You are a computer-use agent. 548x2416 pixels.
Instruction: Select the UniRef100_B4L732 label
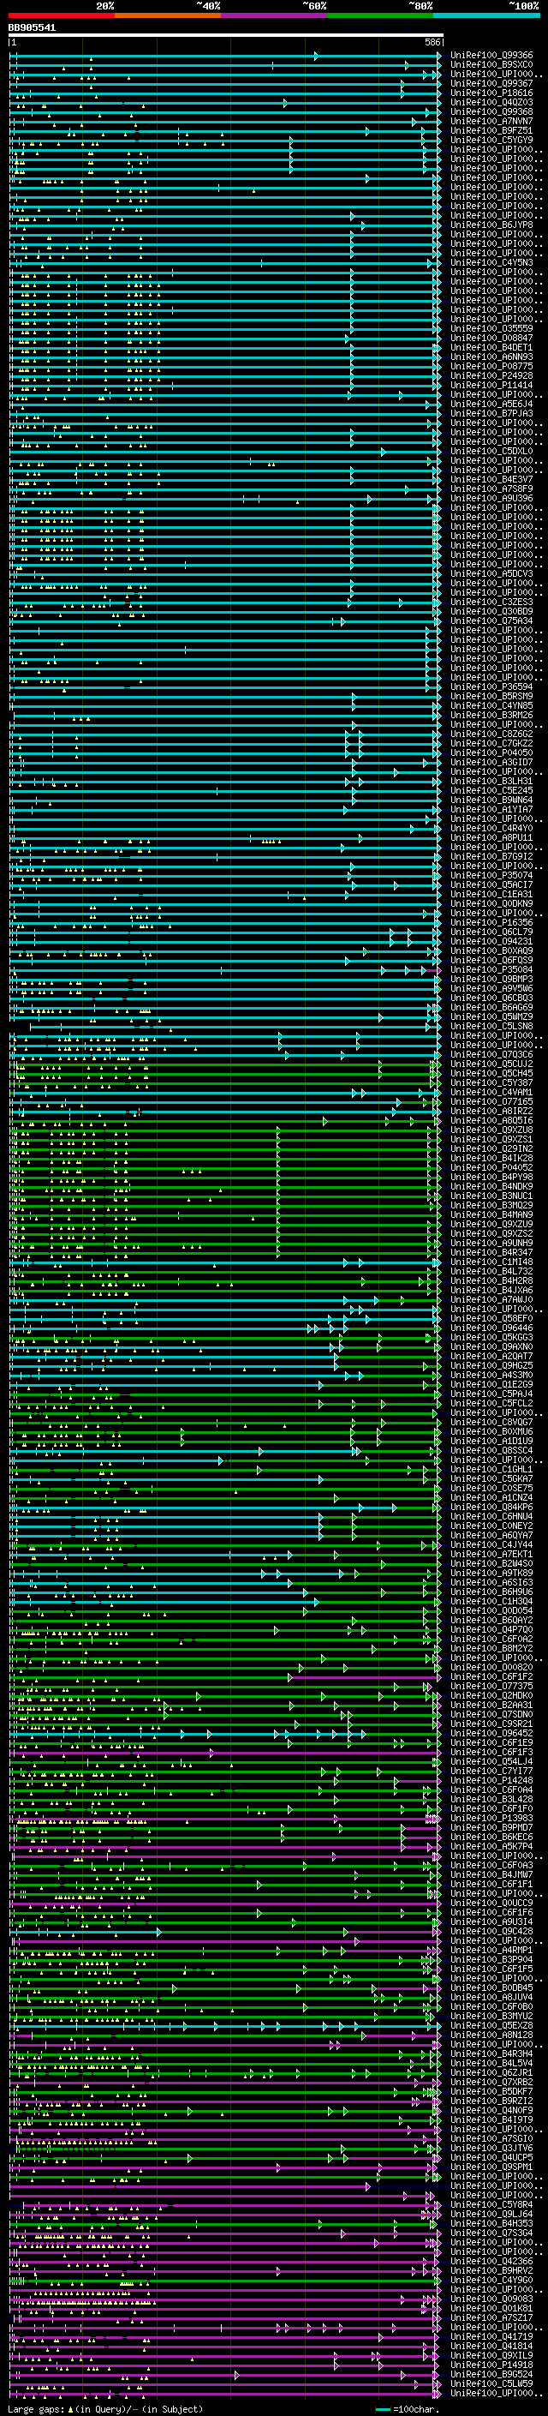click(491, 1271)
